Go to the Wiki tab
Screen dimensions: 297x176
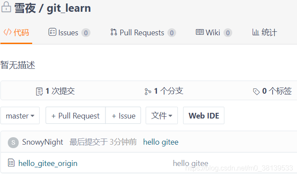click(x=214, y=33)
